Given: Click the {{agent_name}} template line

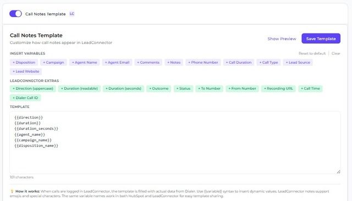Looking at the screenshot, I should coord(30,134).
